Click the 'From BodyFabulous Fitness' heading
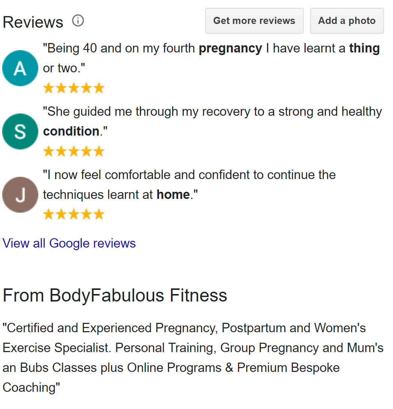 [x=115, y=296]
